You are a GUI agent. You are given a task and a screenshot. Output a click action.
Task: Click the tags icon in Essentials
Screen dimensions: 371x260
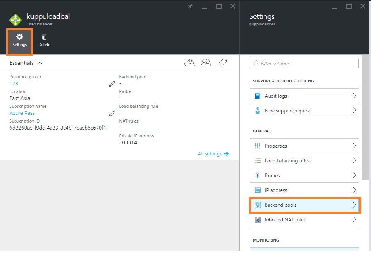(223, 63)
